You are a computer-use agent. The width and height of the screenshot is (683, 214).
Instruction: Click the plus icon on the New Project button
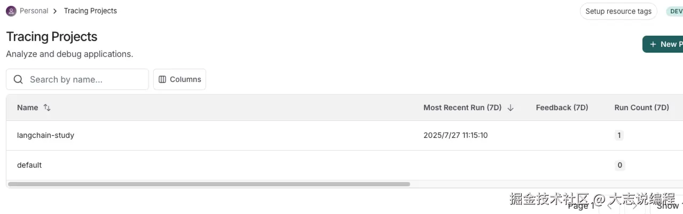tap(653, 44)
